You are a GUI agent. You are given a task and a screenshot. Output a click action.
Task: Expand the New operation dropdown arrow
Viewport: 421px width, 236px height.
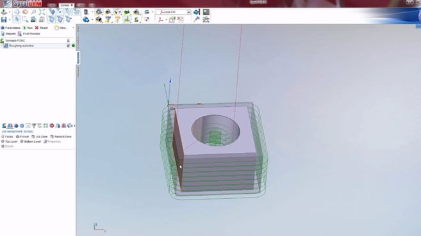pyautogui.click(x=73, y=28)
